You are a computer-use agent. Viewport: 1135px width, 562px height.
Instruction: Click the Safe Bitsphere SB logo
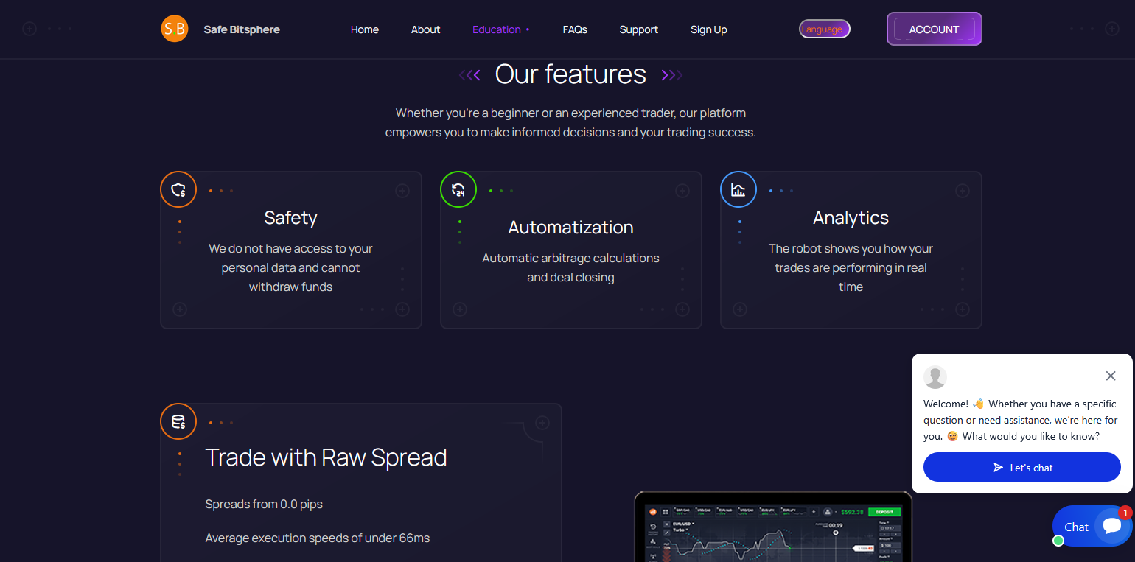click(x=175, y=29)
